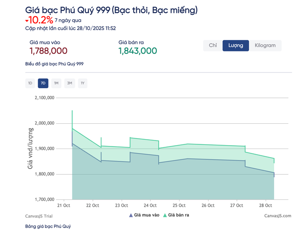Open the CanvasJS.com credit link
The image size is (299, 232).
(278, 216)
